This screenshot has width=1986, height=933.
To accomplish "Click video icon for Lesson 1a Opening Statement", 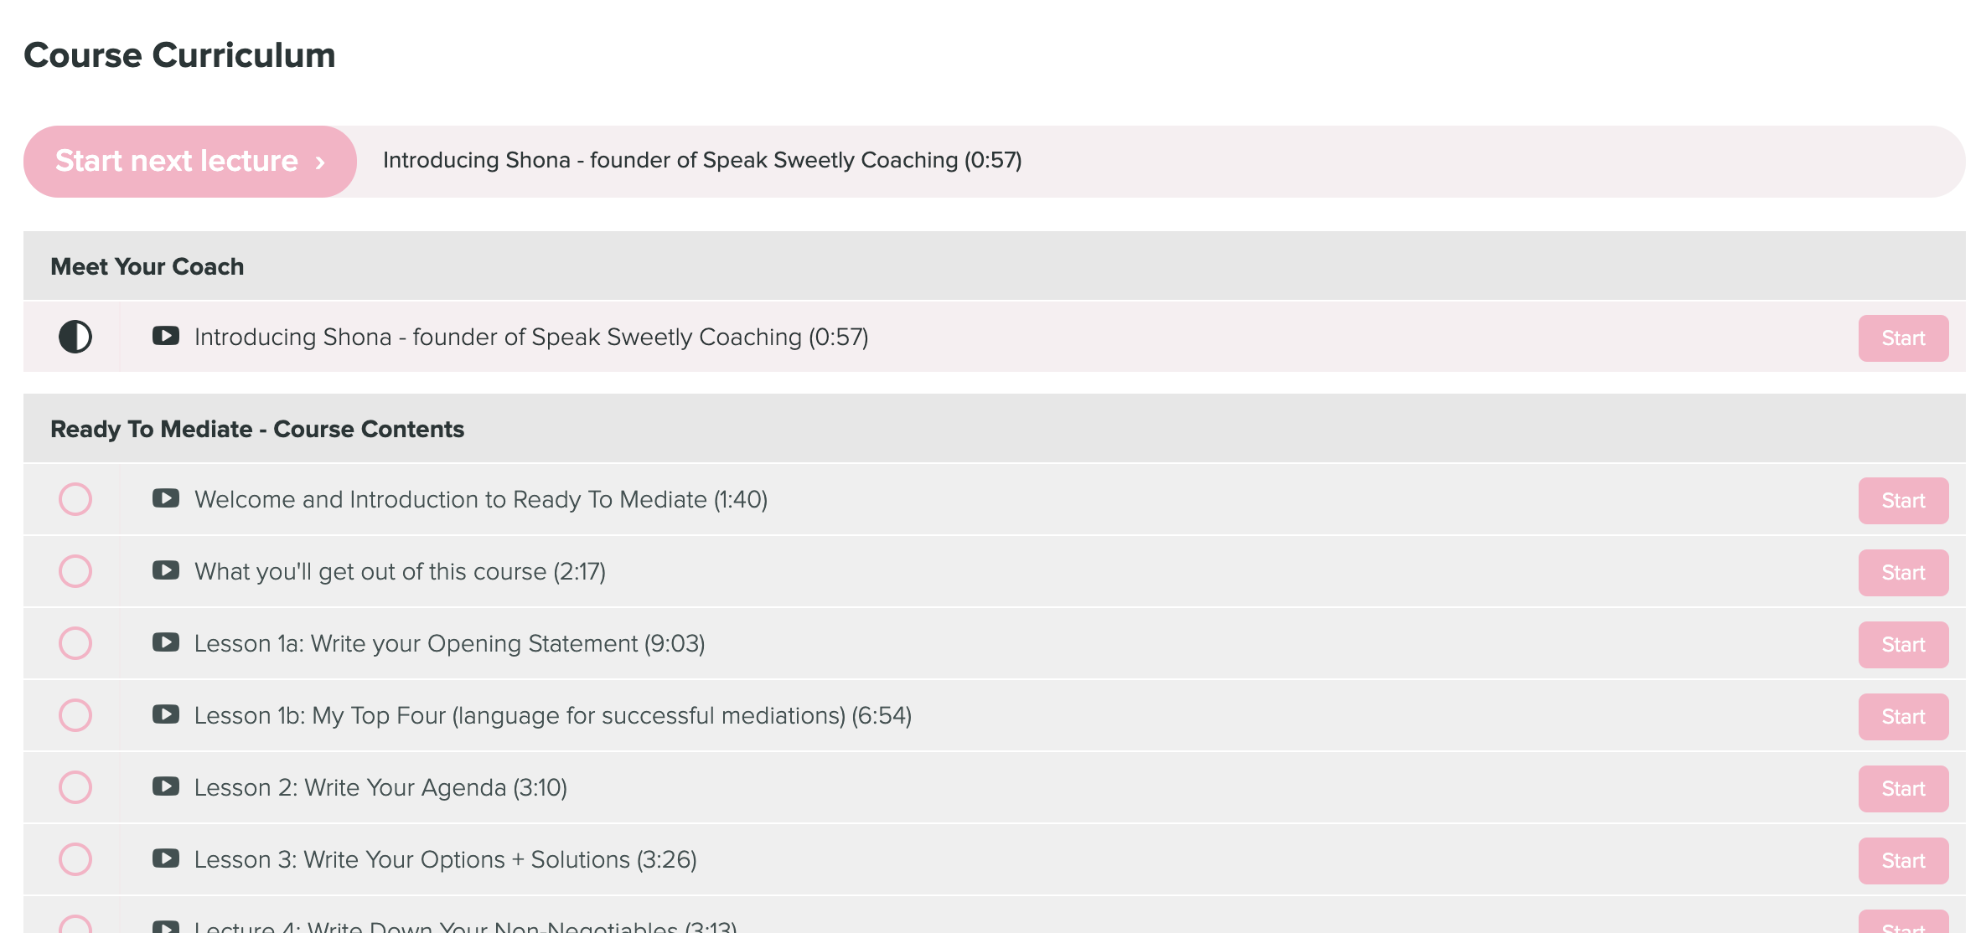I will click(x=166, y=642).
